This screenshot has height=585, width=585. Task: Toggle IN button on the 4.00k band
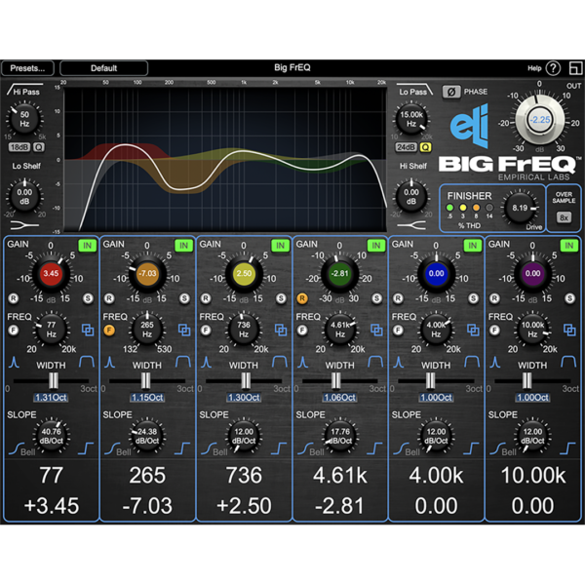[x=472, y=246]
